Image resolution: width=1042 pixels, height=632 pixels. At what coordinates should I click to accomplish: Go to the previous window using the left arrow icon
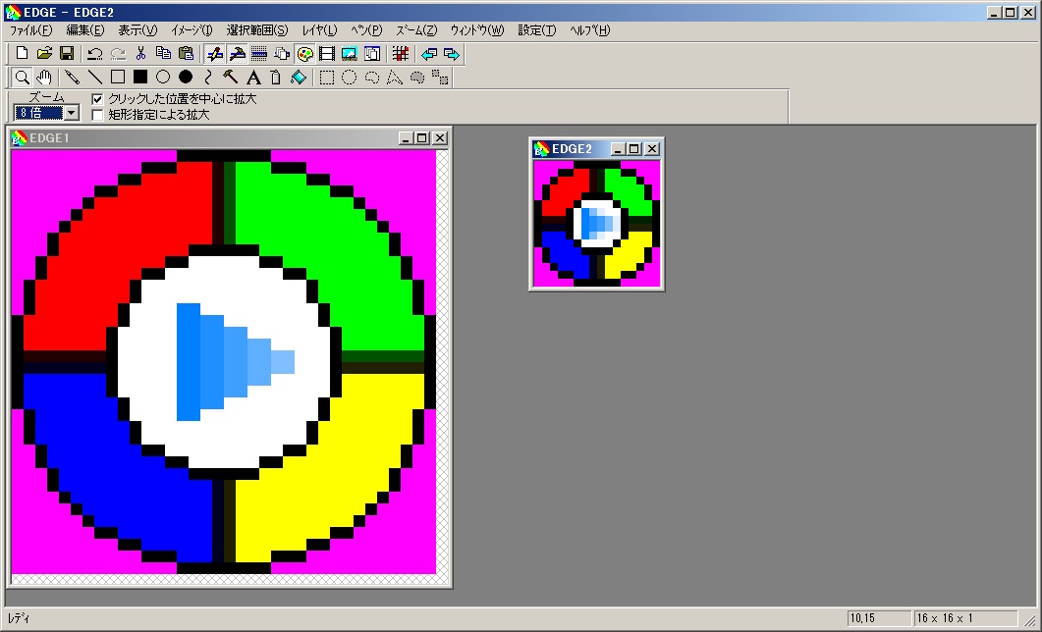[429, 54]
